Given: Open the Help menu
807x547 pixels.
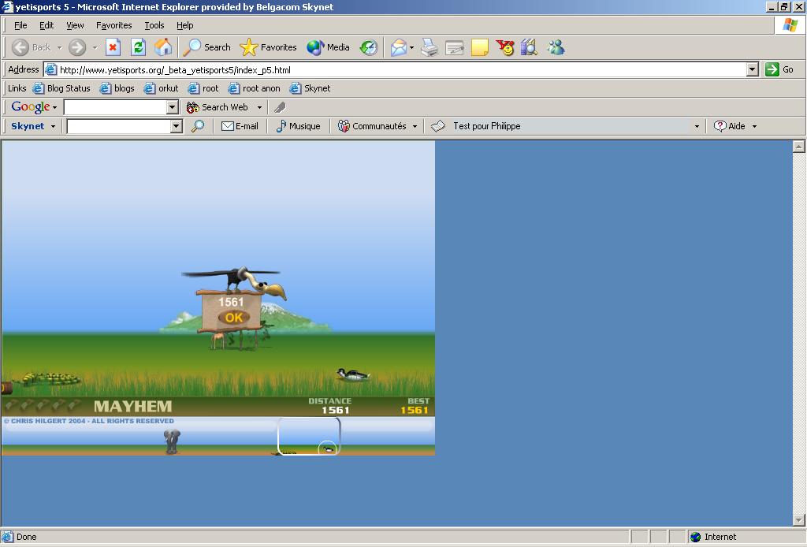Looking at the screenshot, I should (184, 25).
